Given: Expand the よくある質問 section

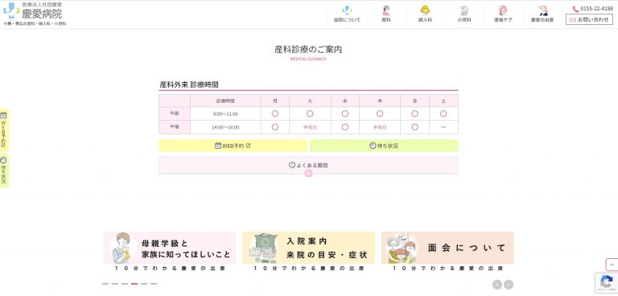Looking at the screenshot, I should 308,165.
